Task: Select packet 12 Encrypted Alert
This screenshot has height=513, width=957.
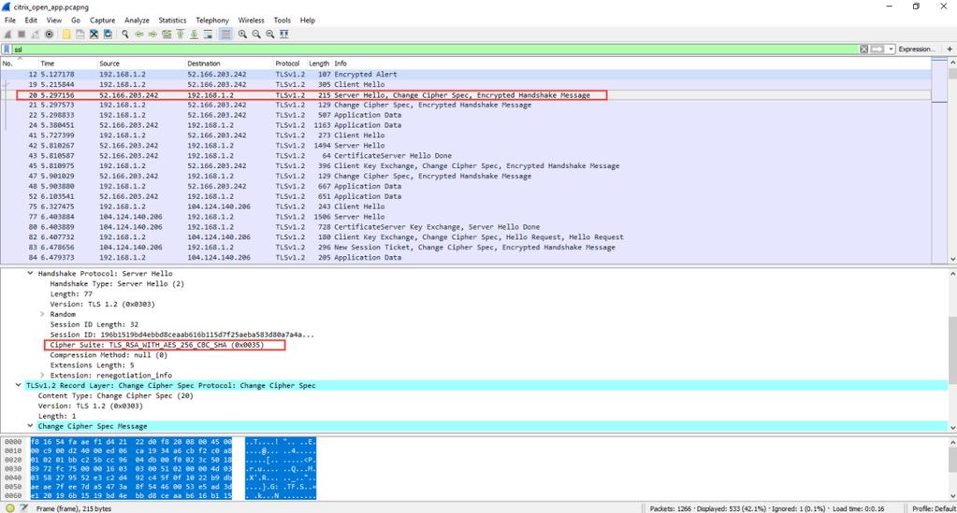Action: (466, 75)
